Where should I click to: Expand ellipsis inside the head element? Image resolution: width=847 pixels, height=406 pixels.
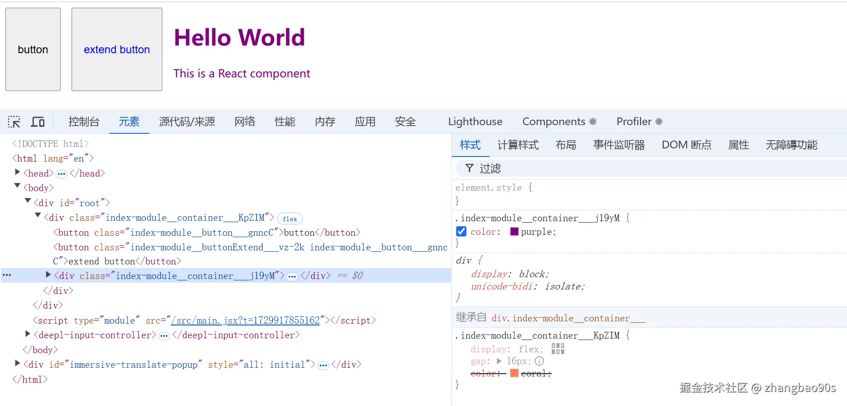pos(62,174)
